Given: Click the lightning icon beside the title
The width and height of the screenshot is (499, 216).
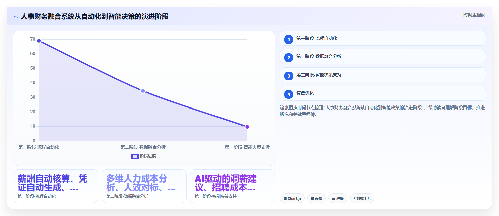Looking at the screenshot, I should tap(16, 17).
